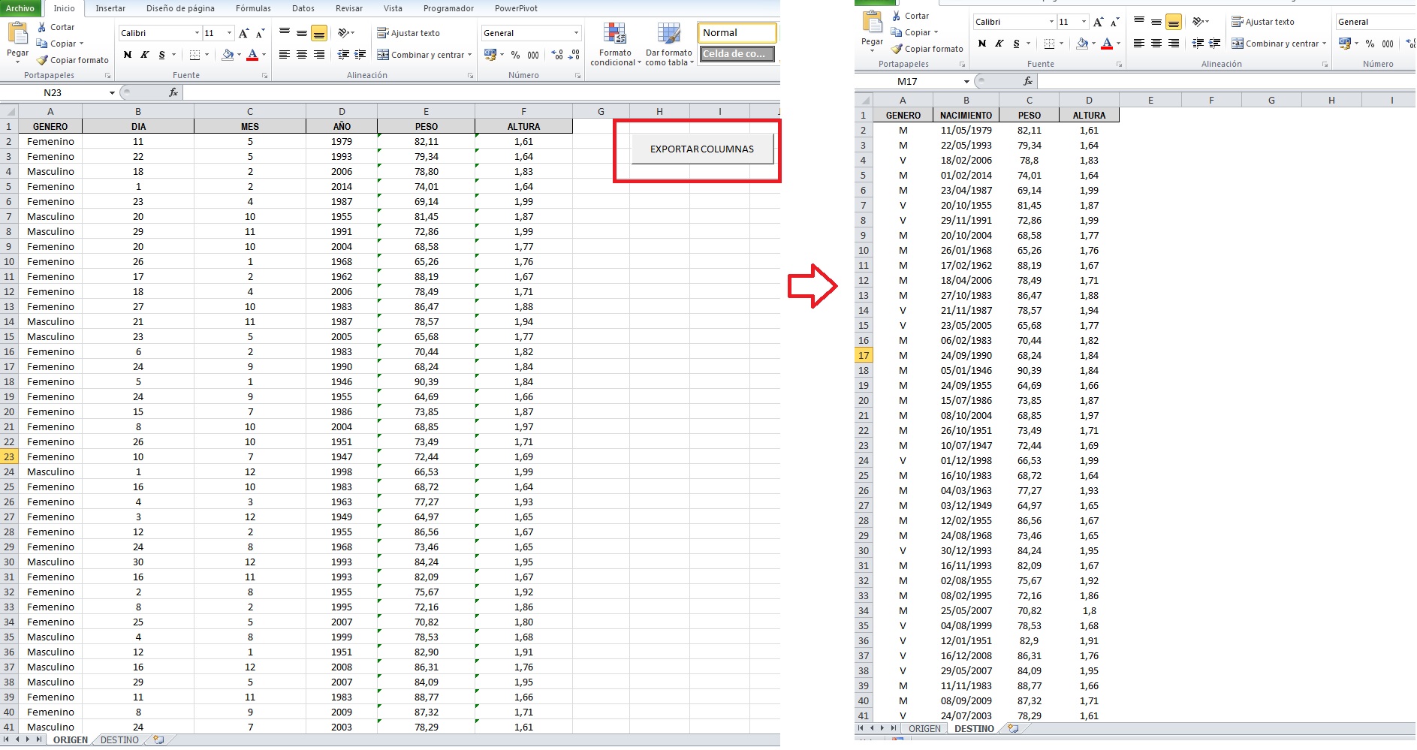
Task: Toggle bold N in left Fuente group
Action: tap(128, 55)
